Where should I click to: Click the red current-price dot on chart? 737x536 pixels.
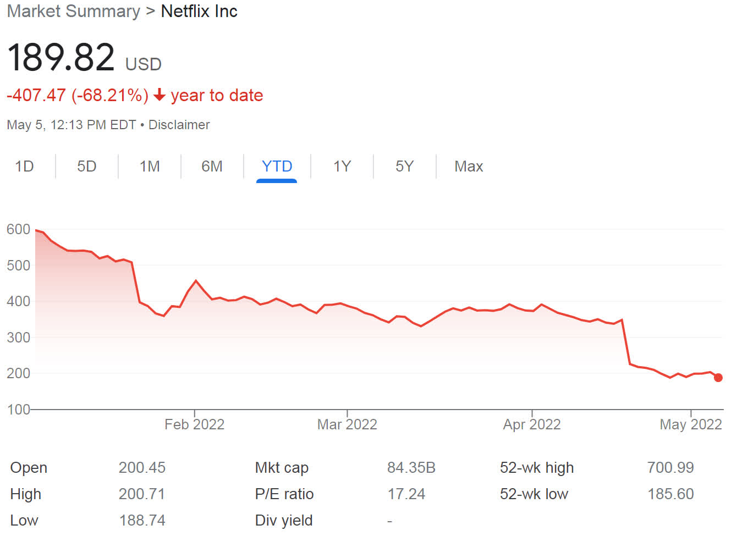point(718,378)
